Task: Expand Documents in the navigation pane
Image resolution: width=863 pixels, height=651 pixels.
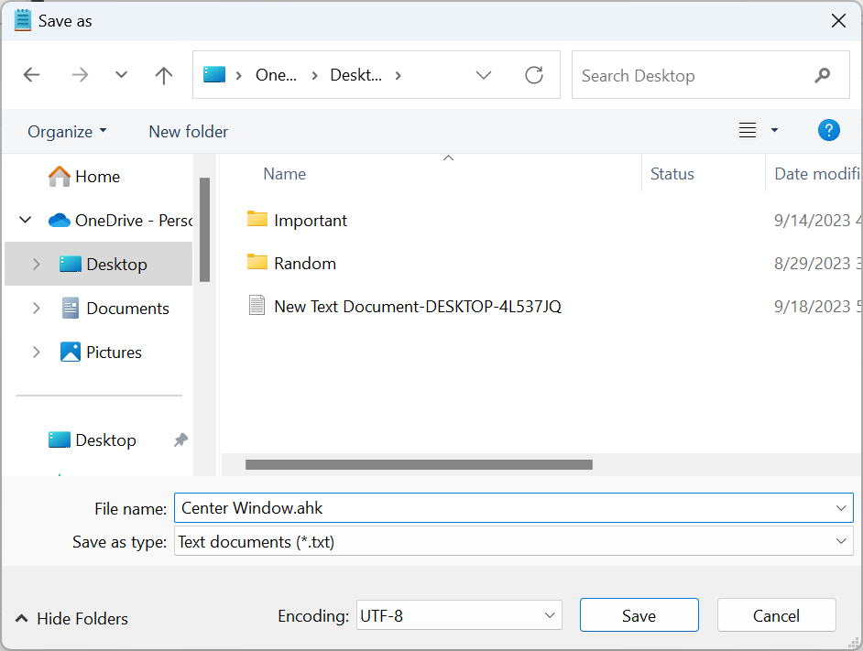Action: coord(36,308)
